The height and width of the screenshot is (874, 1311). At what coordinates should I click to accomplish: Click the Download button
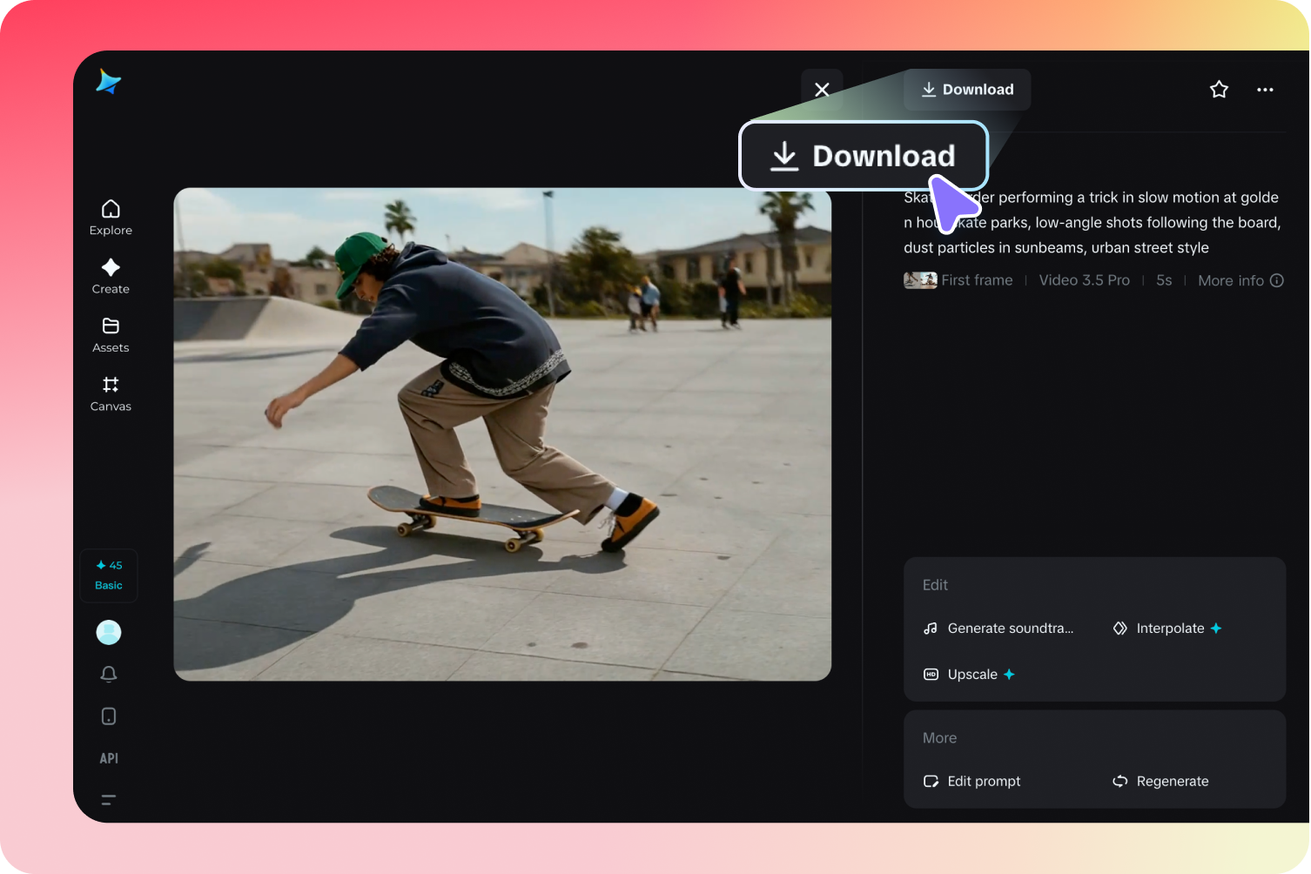point(966,89)
